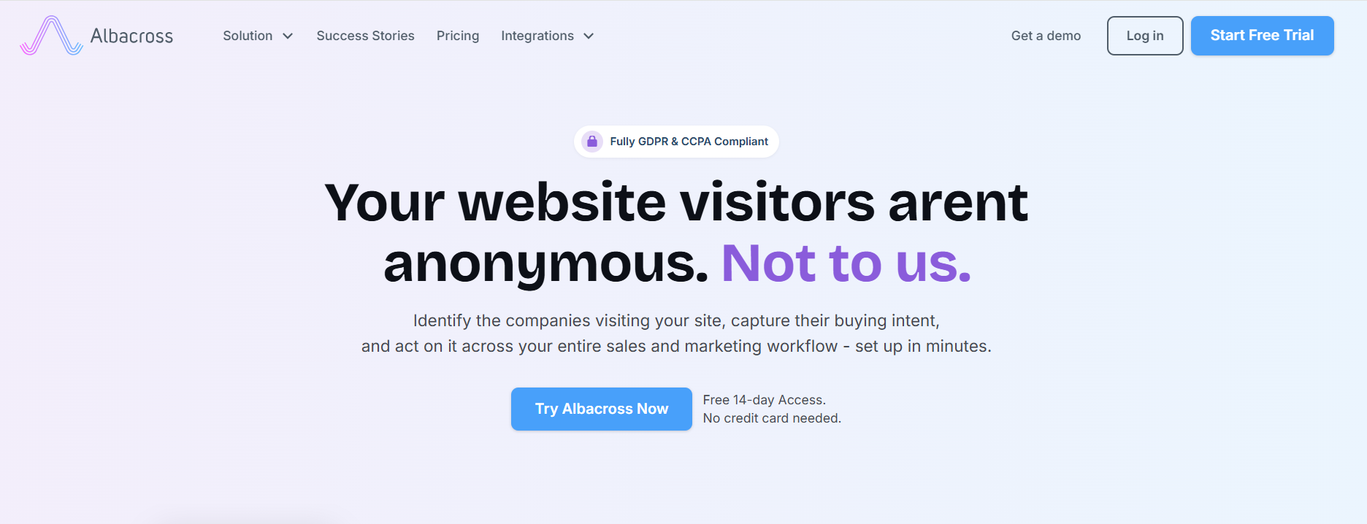
Task: Open the Log in page
Action: (1144, 35)
